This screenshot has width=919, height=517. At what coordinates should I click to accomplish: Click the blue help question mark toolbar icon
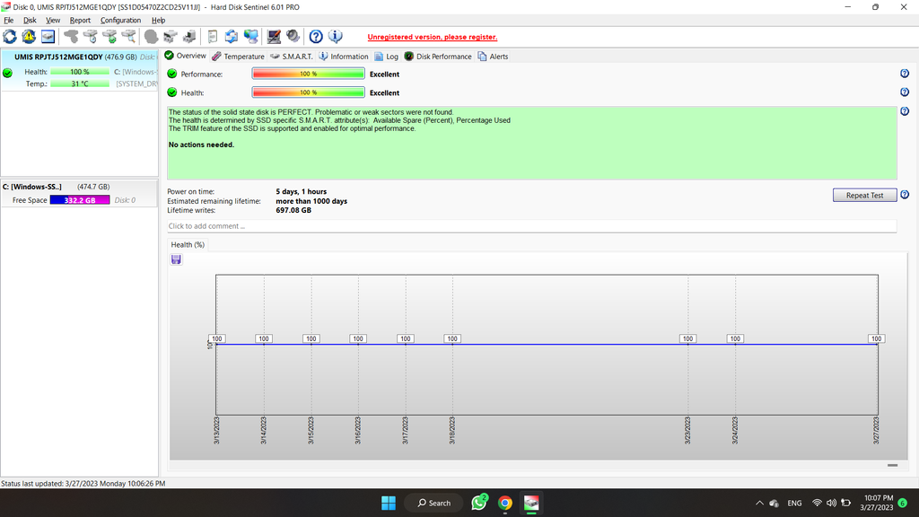click(316, 37)
